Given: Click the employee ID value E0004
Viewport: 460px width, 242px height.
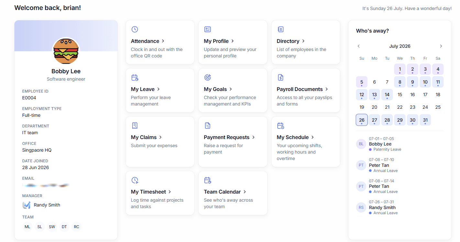Looking at the screenshot, I should click(29, 98).
